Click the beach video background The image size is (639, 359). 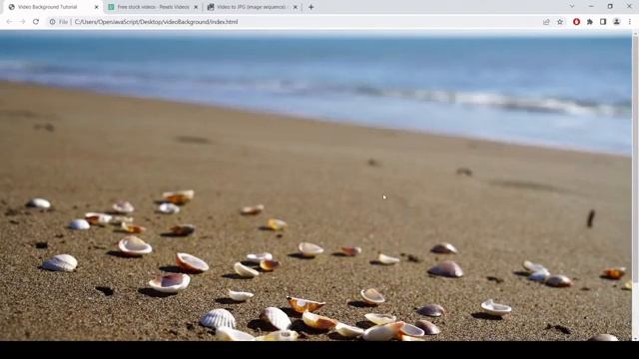[316, 185]
